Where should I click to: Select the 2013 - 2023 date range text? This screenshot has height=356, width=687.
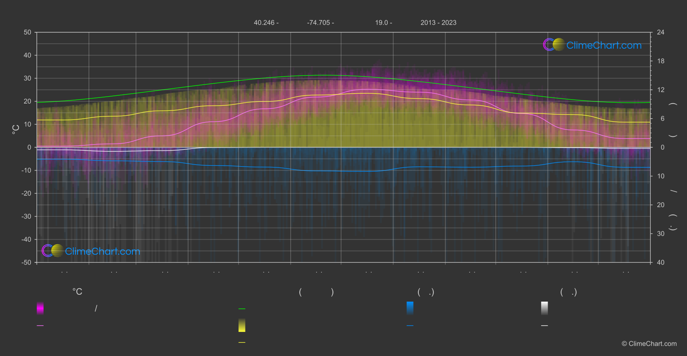pyautogui.click(x=438, y=23)
